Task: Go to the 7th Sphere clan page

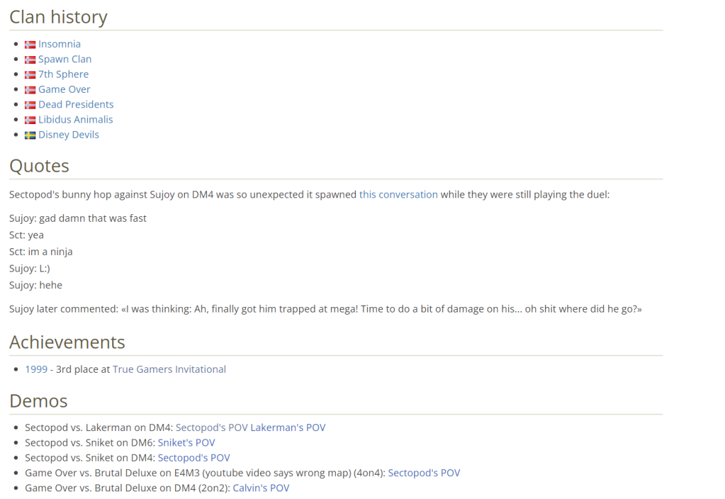Action: [64, 74]
